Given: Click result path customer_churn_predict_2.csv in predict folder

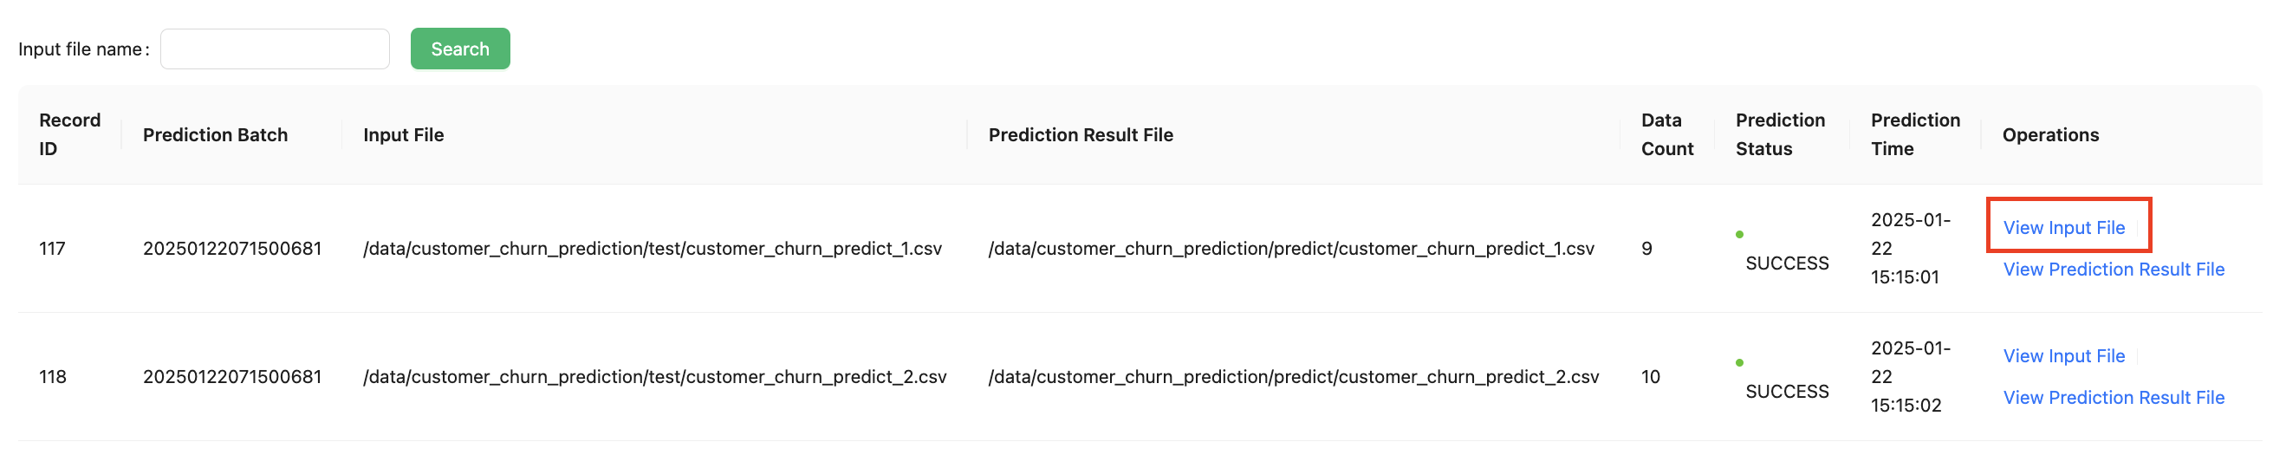Looking at the screenshot, I should [x=1293, y=376].
